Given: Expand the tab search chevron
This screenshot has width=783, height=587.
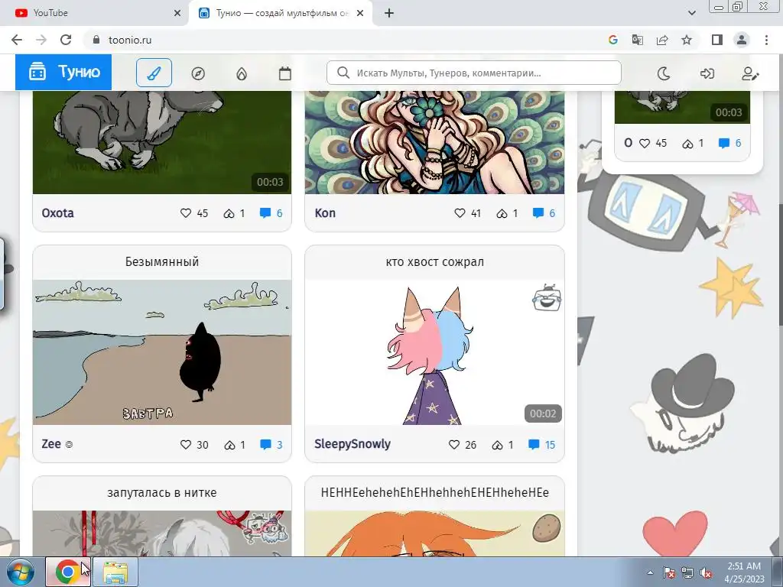Looking at the screenshot, I should tap(691, 13).
